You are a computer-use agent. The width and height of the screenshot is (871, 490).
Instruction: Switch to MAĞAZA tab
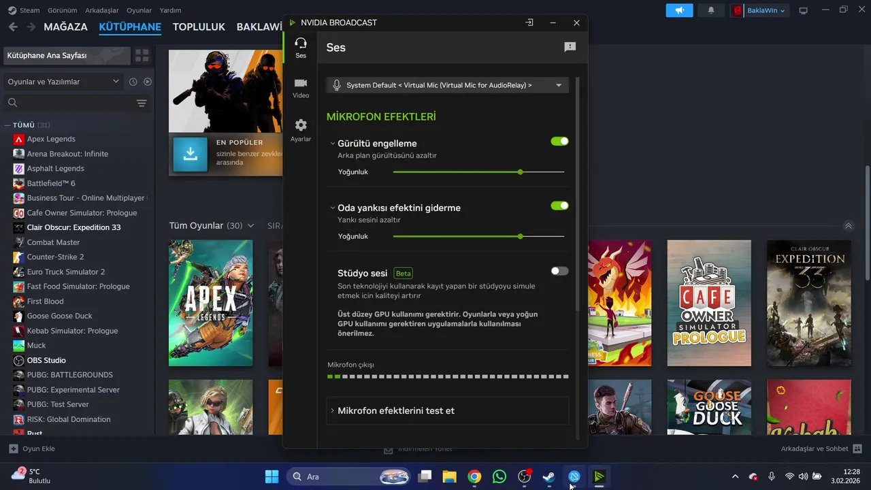[x=65, y=27]
